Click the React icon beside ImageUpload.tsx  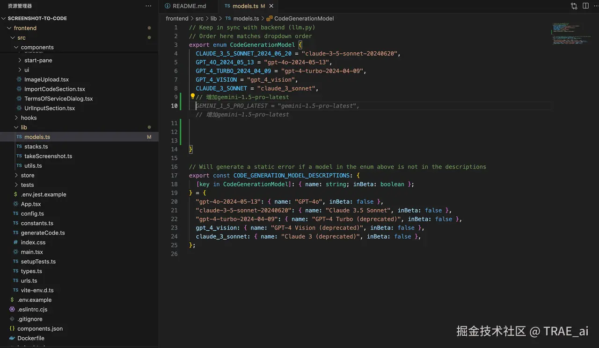pos(19,79)
